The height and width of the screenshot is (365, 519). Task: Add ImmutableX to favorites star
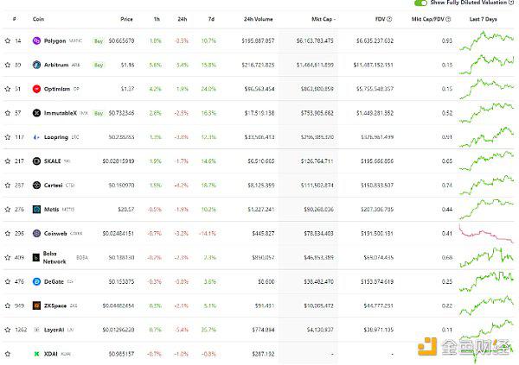click(8, 113)
